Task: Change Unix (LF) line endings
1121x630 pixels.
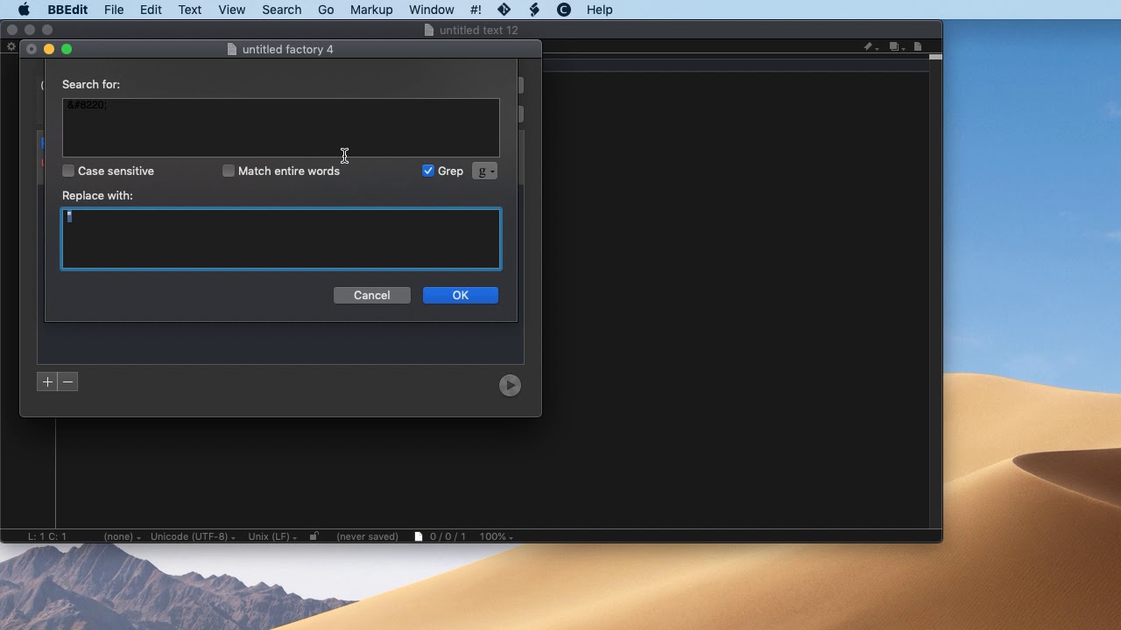Action: 271,536
